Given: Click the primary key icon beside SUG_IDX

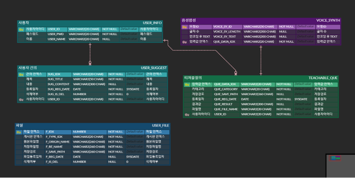Looking at the screenshot, I should (21, 74).
